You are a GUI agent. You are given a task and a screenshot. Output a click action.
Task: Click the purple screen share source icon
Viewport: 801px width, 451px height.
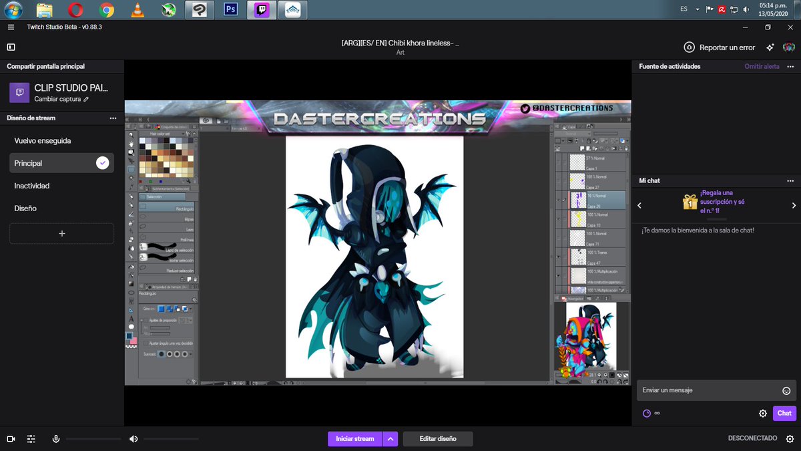[19, 92]
